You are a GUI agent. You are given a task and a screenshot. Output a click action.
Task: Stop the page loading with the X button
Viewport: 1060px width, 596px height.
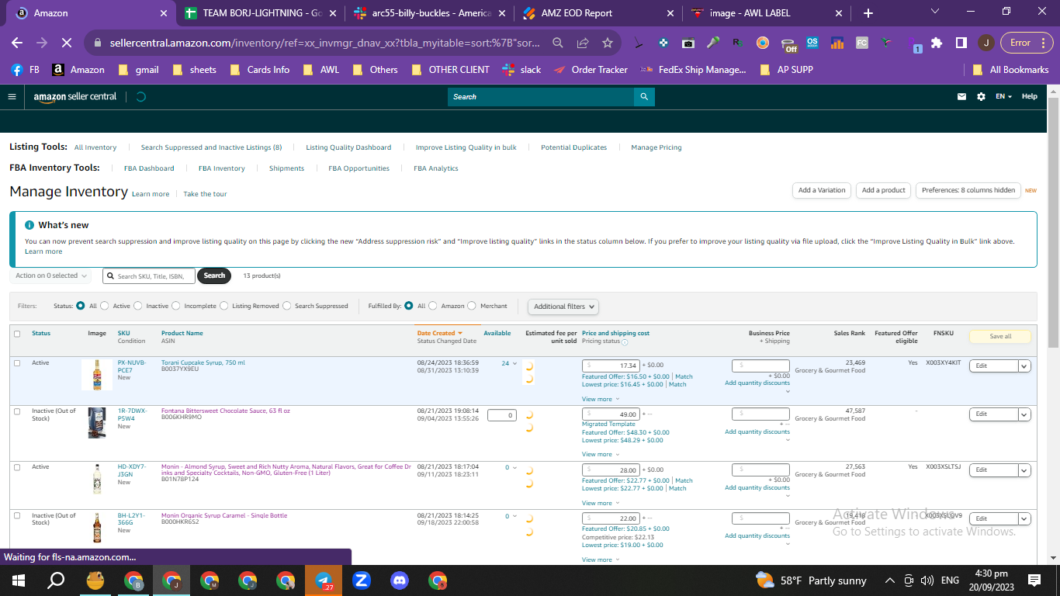[x=67, y=43]
